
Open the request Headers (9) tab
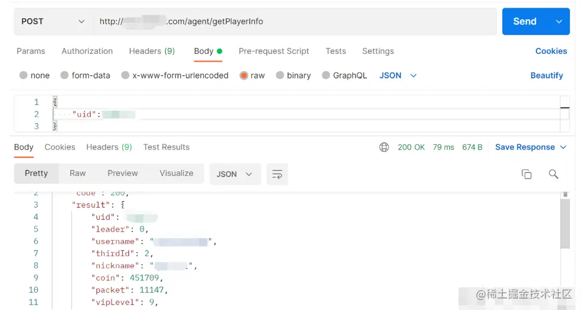tap(152, 51)
